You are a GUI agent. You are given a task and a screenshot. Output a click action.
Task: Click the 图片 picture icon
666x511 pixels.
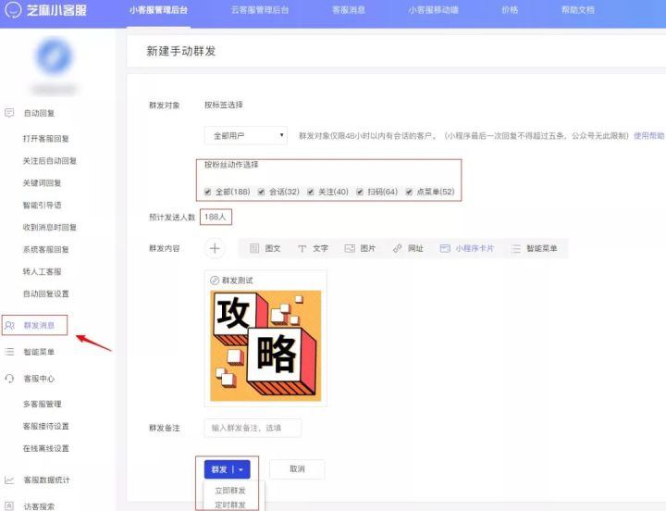350,248
